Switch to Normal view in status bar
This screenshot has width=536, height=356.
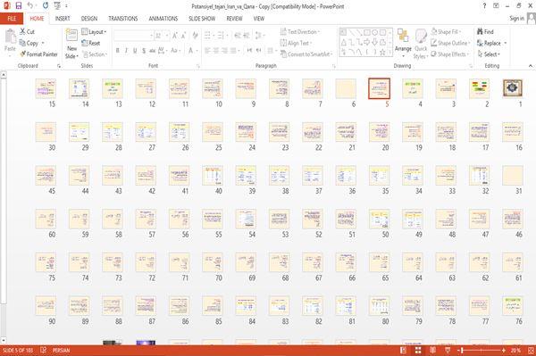pos(404,350)
